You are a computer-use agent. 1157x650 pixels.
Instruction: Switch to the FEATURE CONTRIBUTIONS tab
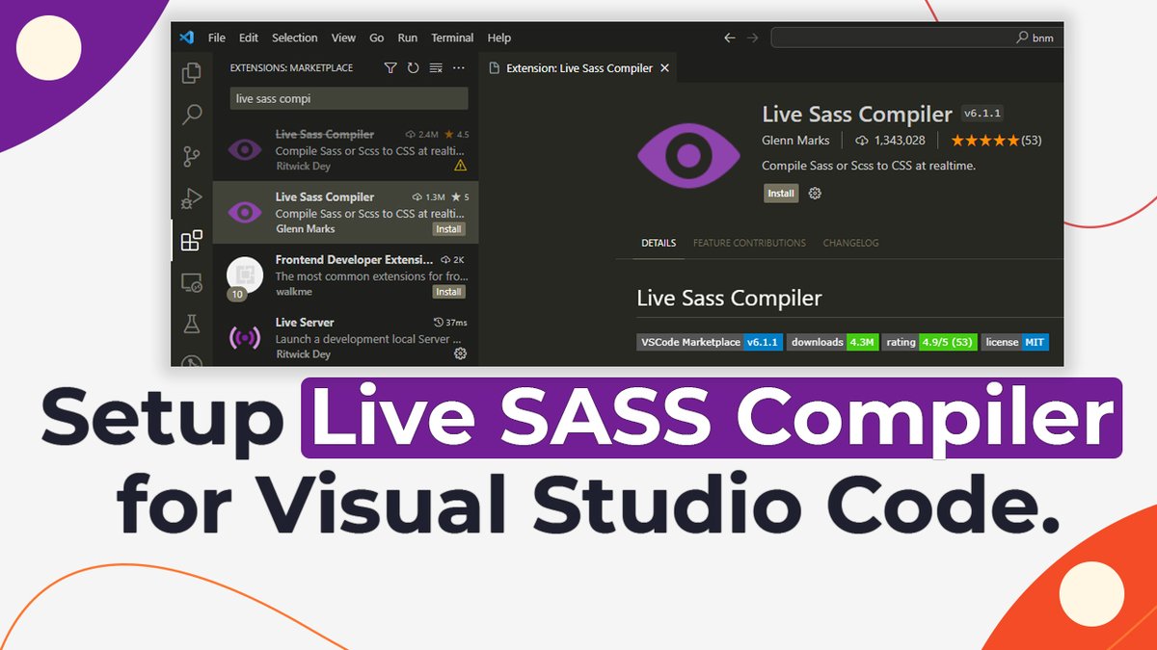(749, 243)
